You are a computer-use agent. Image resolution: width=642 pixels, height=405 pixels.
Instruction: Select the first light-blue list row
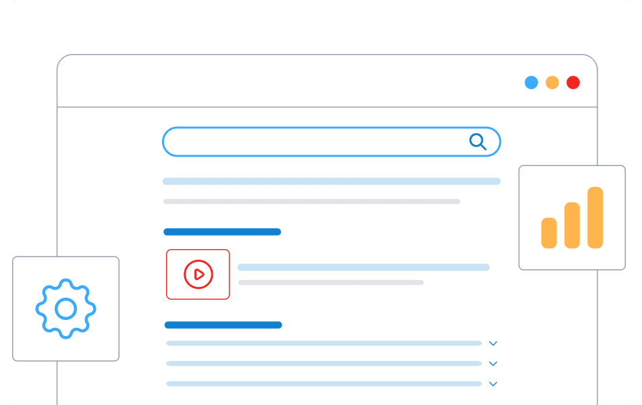point(323,344)
